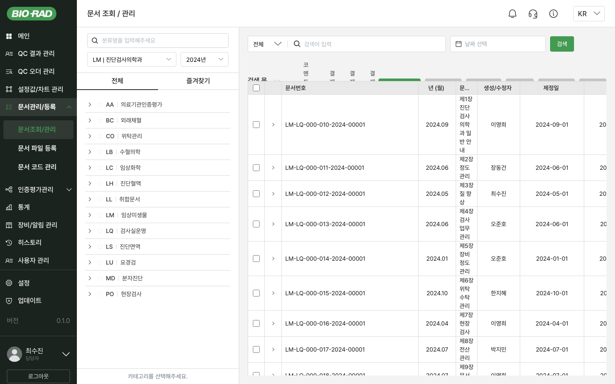Check the row checkbox for LM-LQ-000-011-2024-00001
This screenshot has height=384, width=615.
[256, 168]
